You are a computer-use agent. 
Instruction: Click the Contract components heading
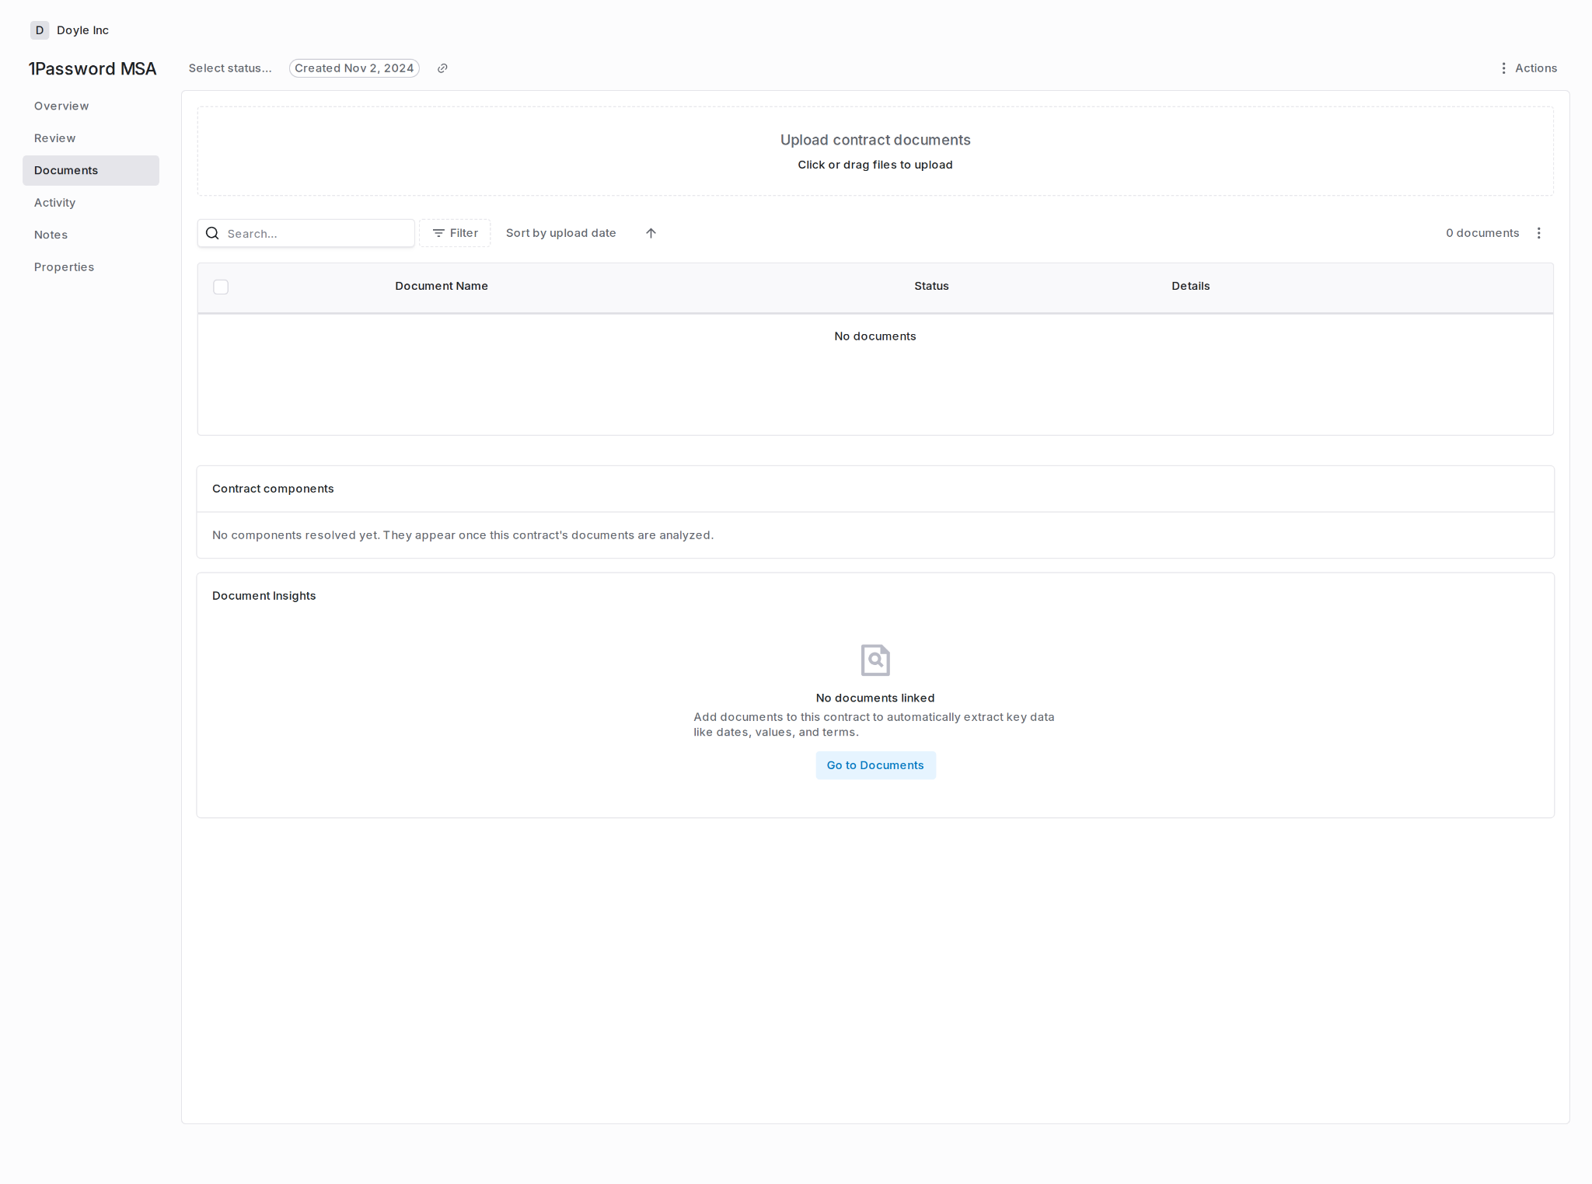click(273, 489)
